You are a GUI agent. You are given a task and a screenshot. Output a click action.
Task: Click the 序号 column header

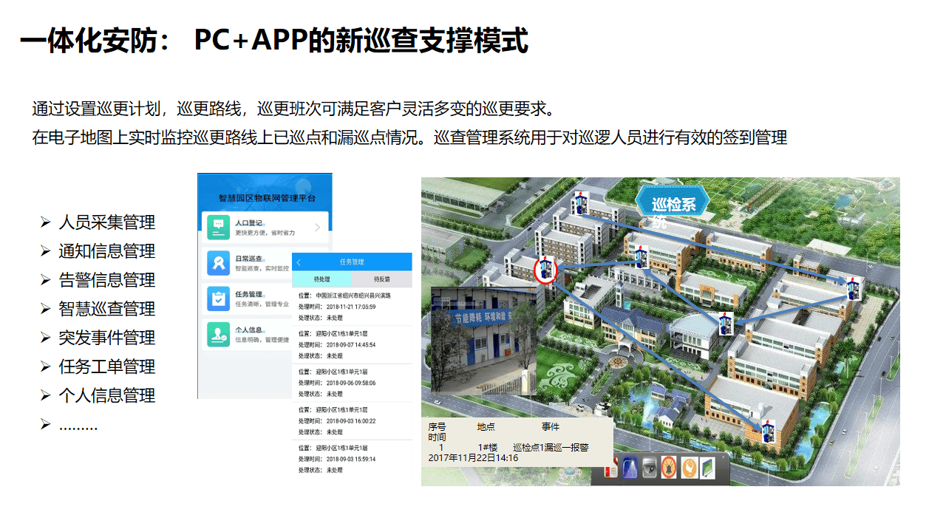tap(438, 427)
